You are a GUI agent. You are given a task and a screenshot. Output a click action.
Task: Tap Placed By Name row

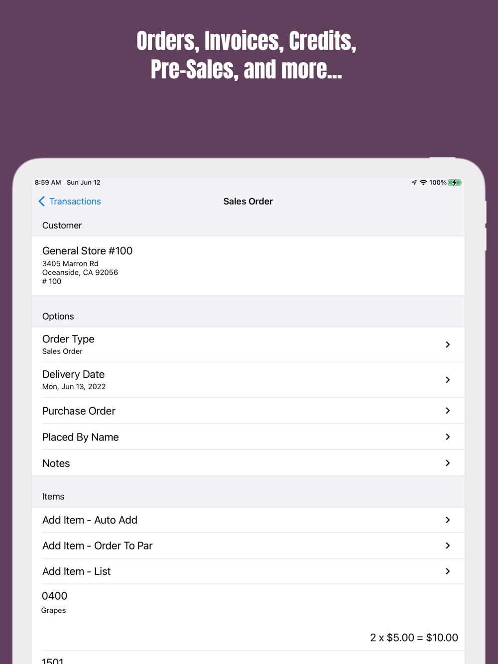[248, 437]
